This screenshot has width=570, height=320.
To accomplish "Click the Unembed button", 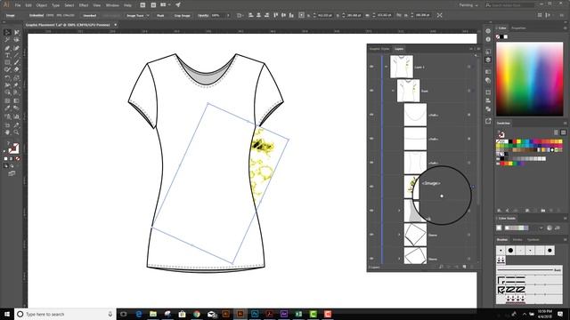I will tap(89, 16).
